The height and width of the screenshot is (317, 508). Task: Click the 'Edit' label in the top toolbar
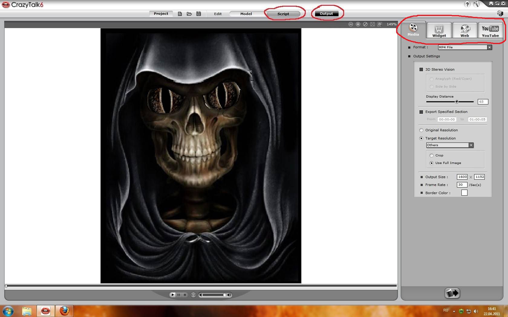tap(218, 14)
